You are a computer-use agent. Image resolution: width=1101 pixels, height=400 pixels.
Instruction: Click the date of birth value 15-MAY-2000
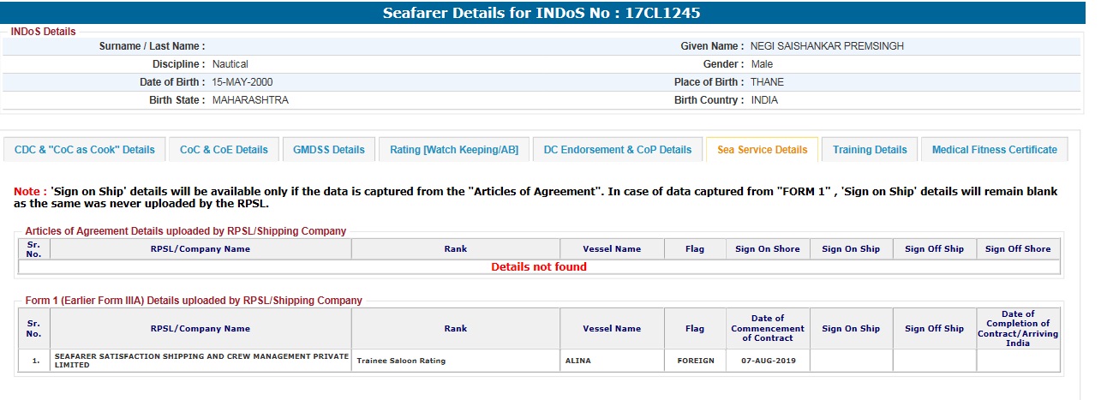click(242, 82)
